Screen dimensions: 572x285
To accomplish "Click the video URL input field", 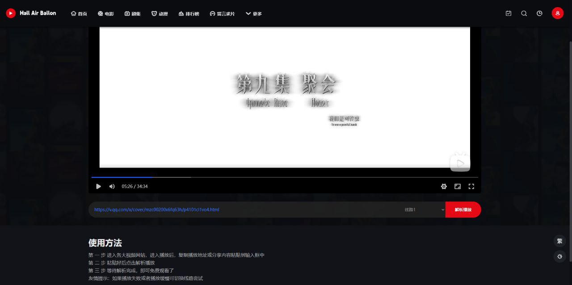I will tap(244, 210).
